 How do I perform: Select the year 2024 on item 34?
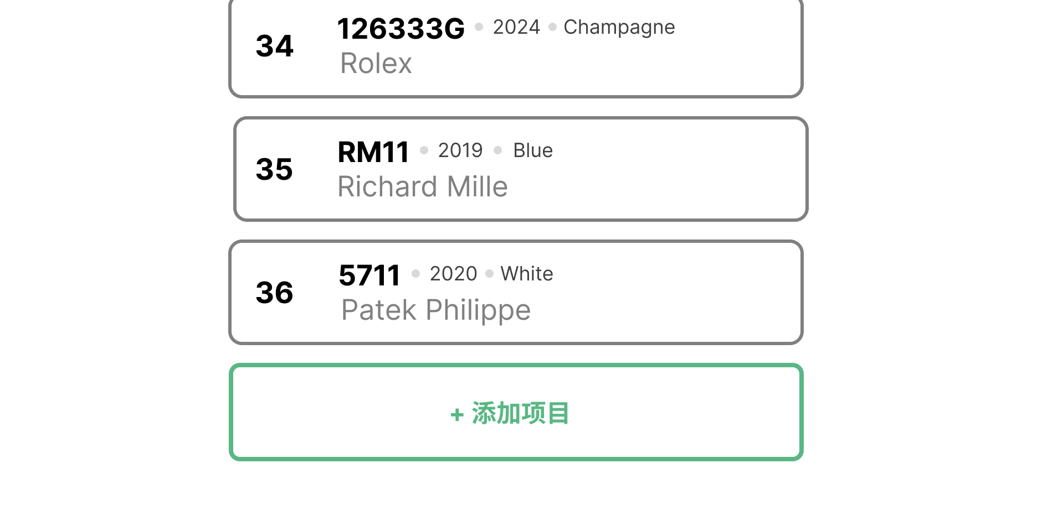516,27
